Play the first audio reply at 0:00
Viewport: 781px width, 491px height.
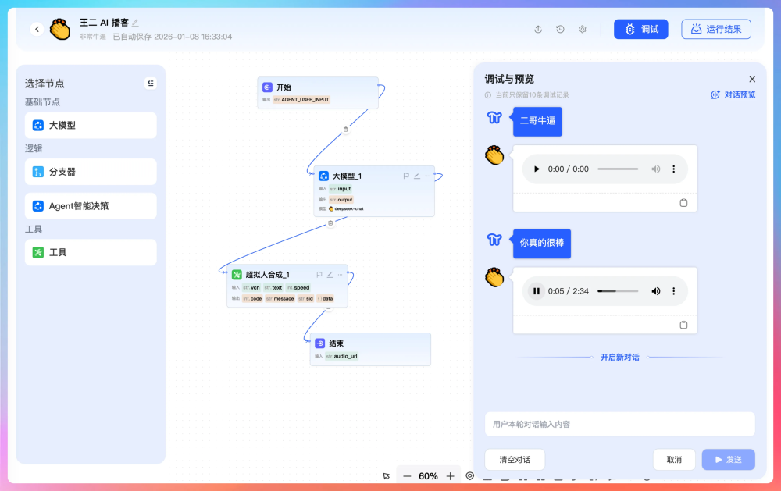coord(536,169)
